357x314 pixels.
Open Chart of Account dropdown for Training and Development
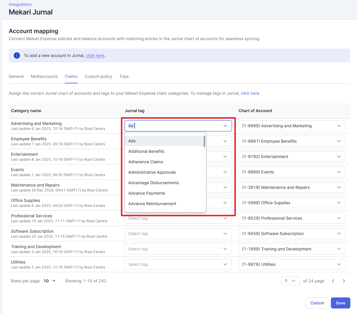coord(292,249)
